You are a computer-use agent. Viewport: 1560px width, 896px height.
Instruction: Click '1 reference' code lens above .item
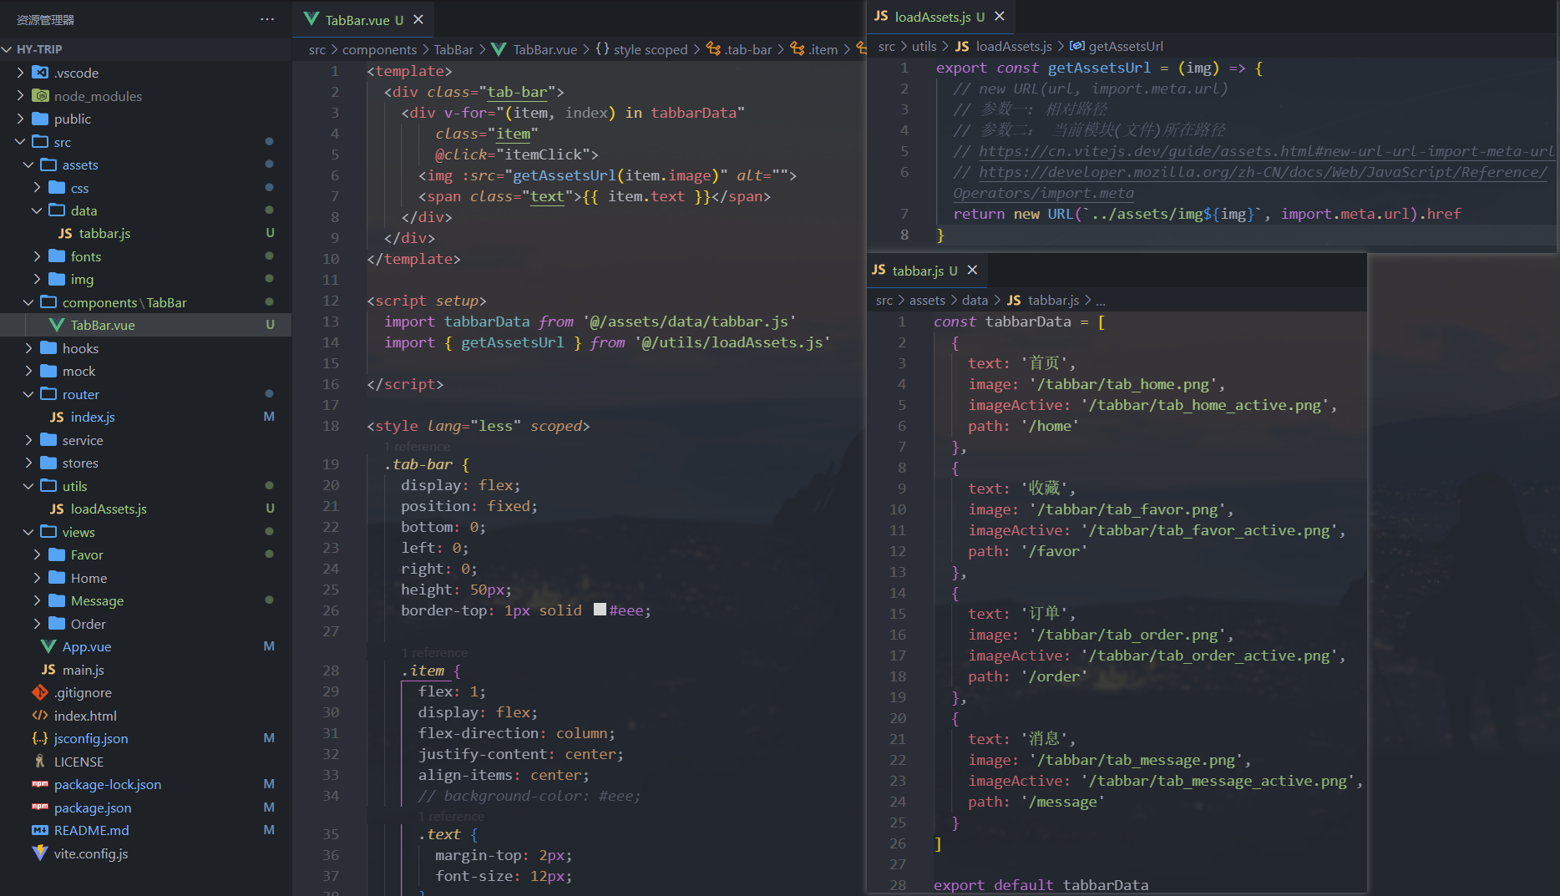pyautogui.click(x=433, y=653)
